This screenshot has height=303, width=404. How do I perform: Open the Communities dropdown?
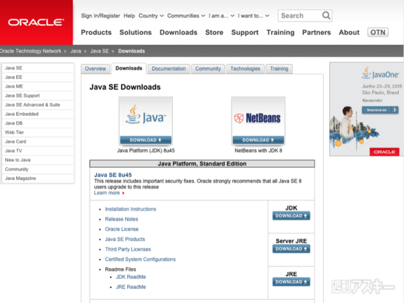[186, 15]
